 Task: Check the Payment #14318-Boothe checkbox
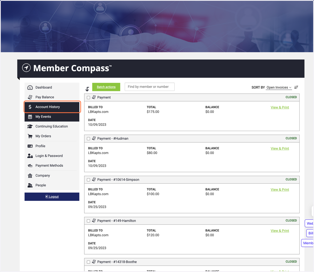click(x=88, y=262)
